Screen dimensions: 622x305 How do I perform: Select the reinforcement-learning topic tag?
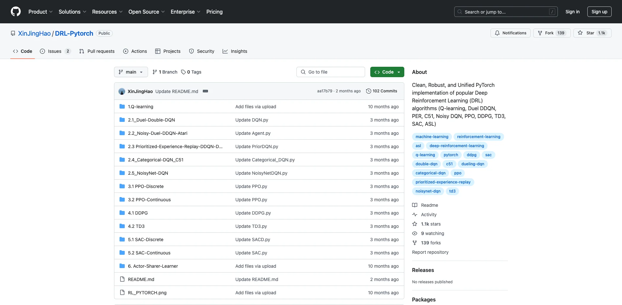pyautogui.click(x=478, y=137)
